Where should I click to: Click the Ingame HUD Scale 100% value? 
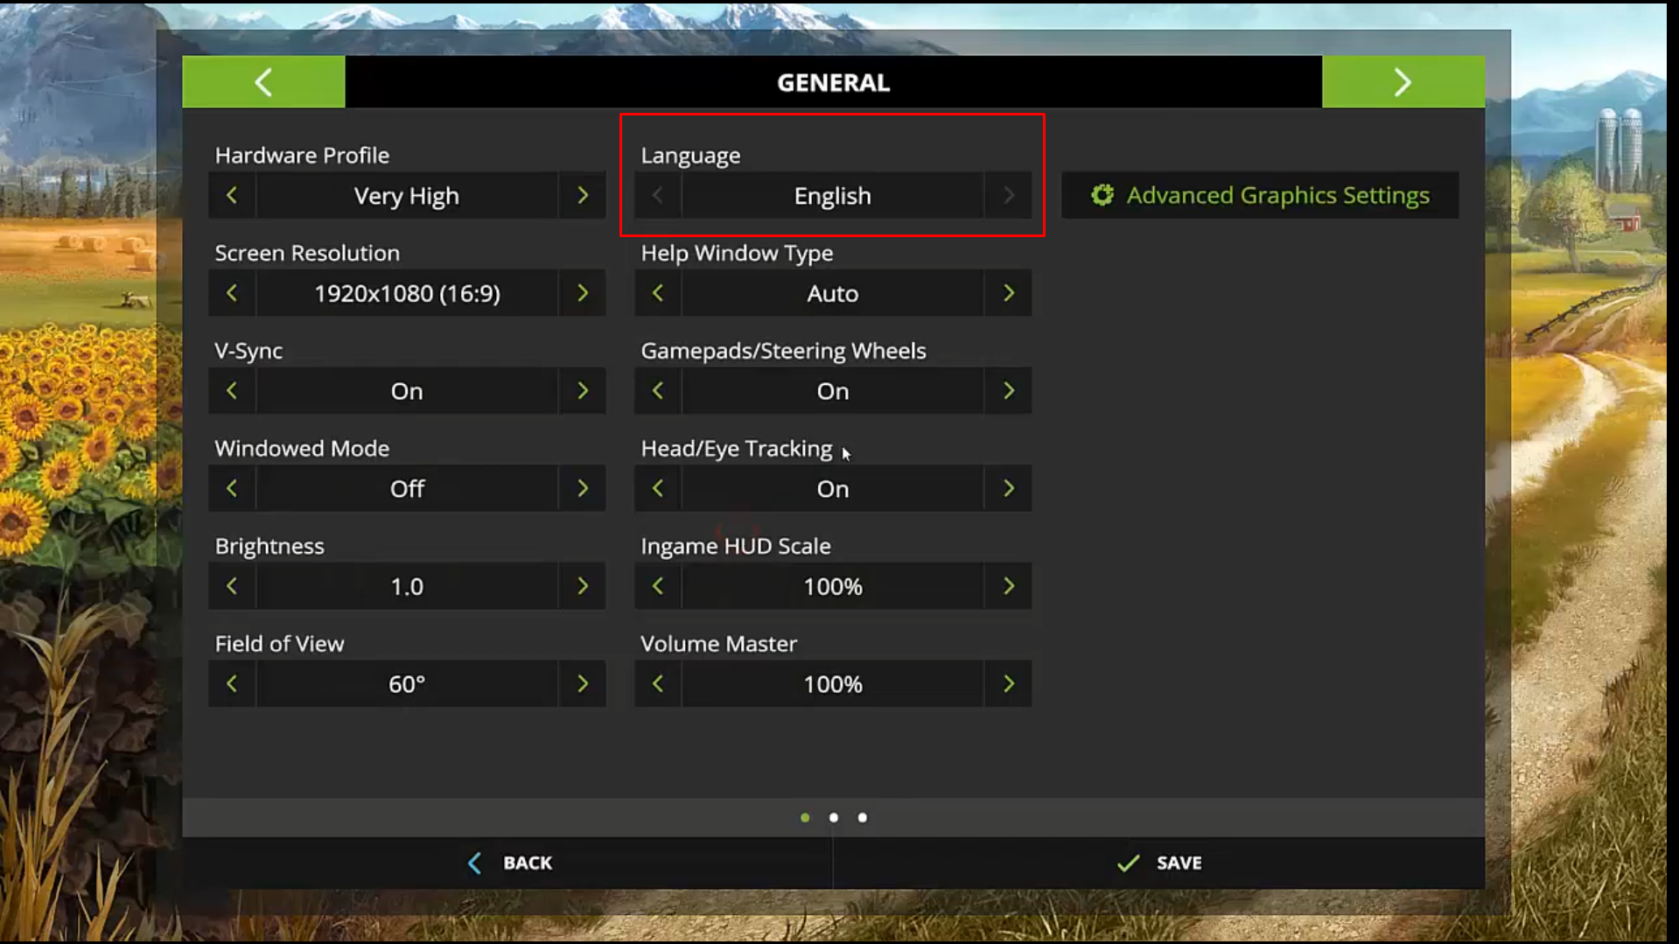(x=833, y=586)
